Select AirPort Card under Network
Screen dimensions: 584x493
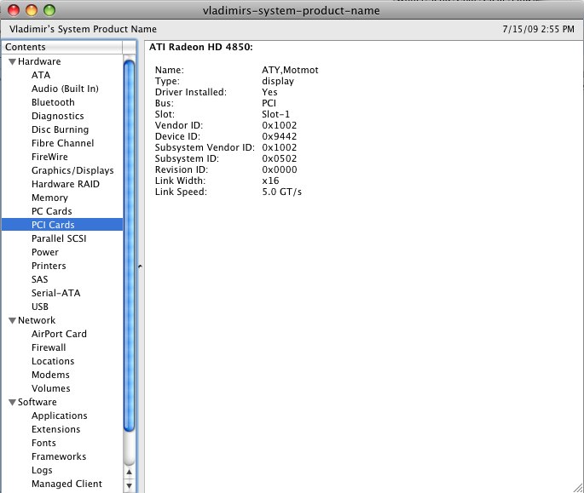click(x=59, y=334)
